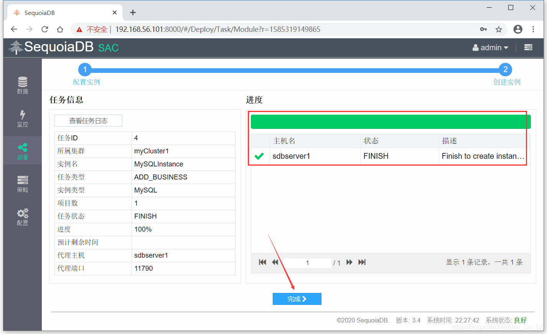Screen dimensions: 547x334
Task: Click the green progress bar
Action: point(390,122)
